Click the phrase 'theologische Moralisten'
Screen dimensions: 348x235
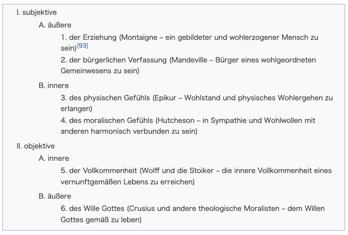[239, 208]
